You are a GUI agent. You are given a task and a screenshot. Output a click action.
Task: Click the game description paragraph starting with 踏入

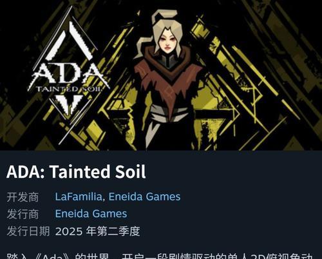click(x=160, y=256)
